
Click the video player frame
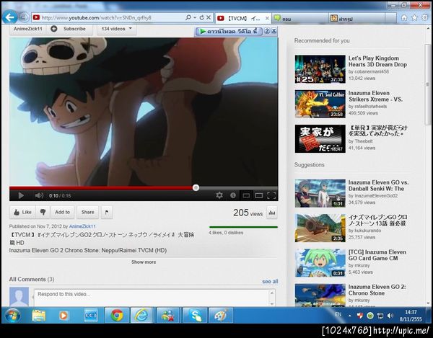[144, 112]
